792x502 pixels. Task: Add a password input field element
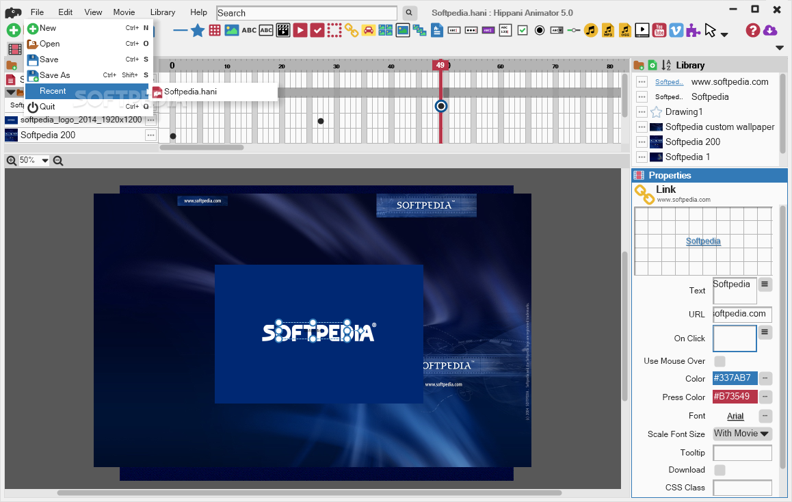click(471, 30)
